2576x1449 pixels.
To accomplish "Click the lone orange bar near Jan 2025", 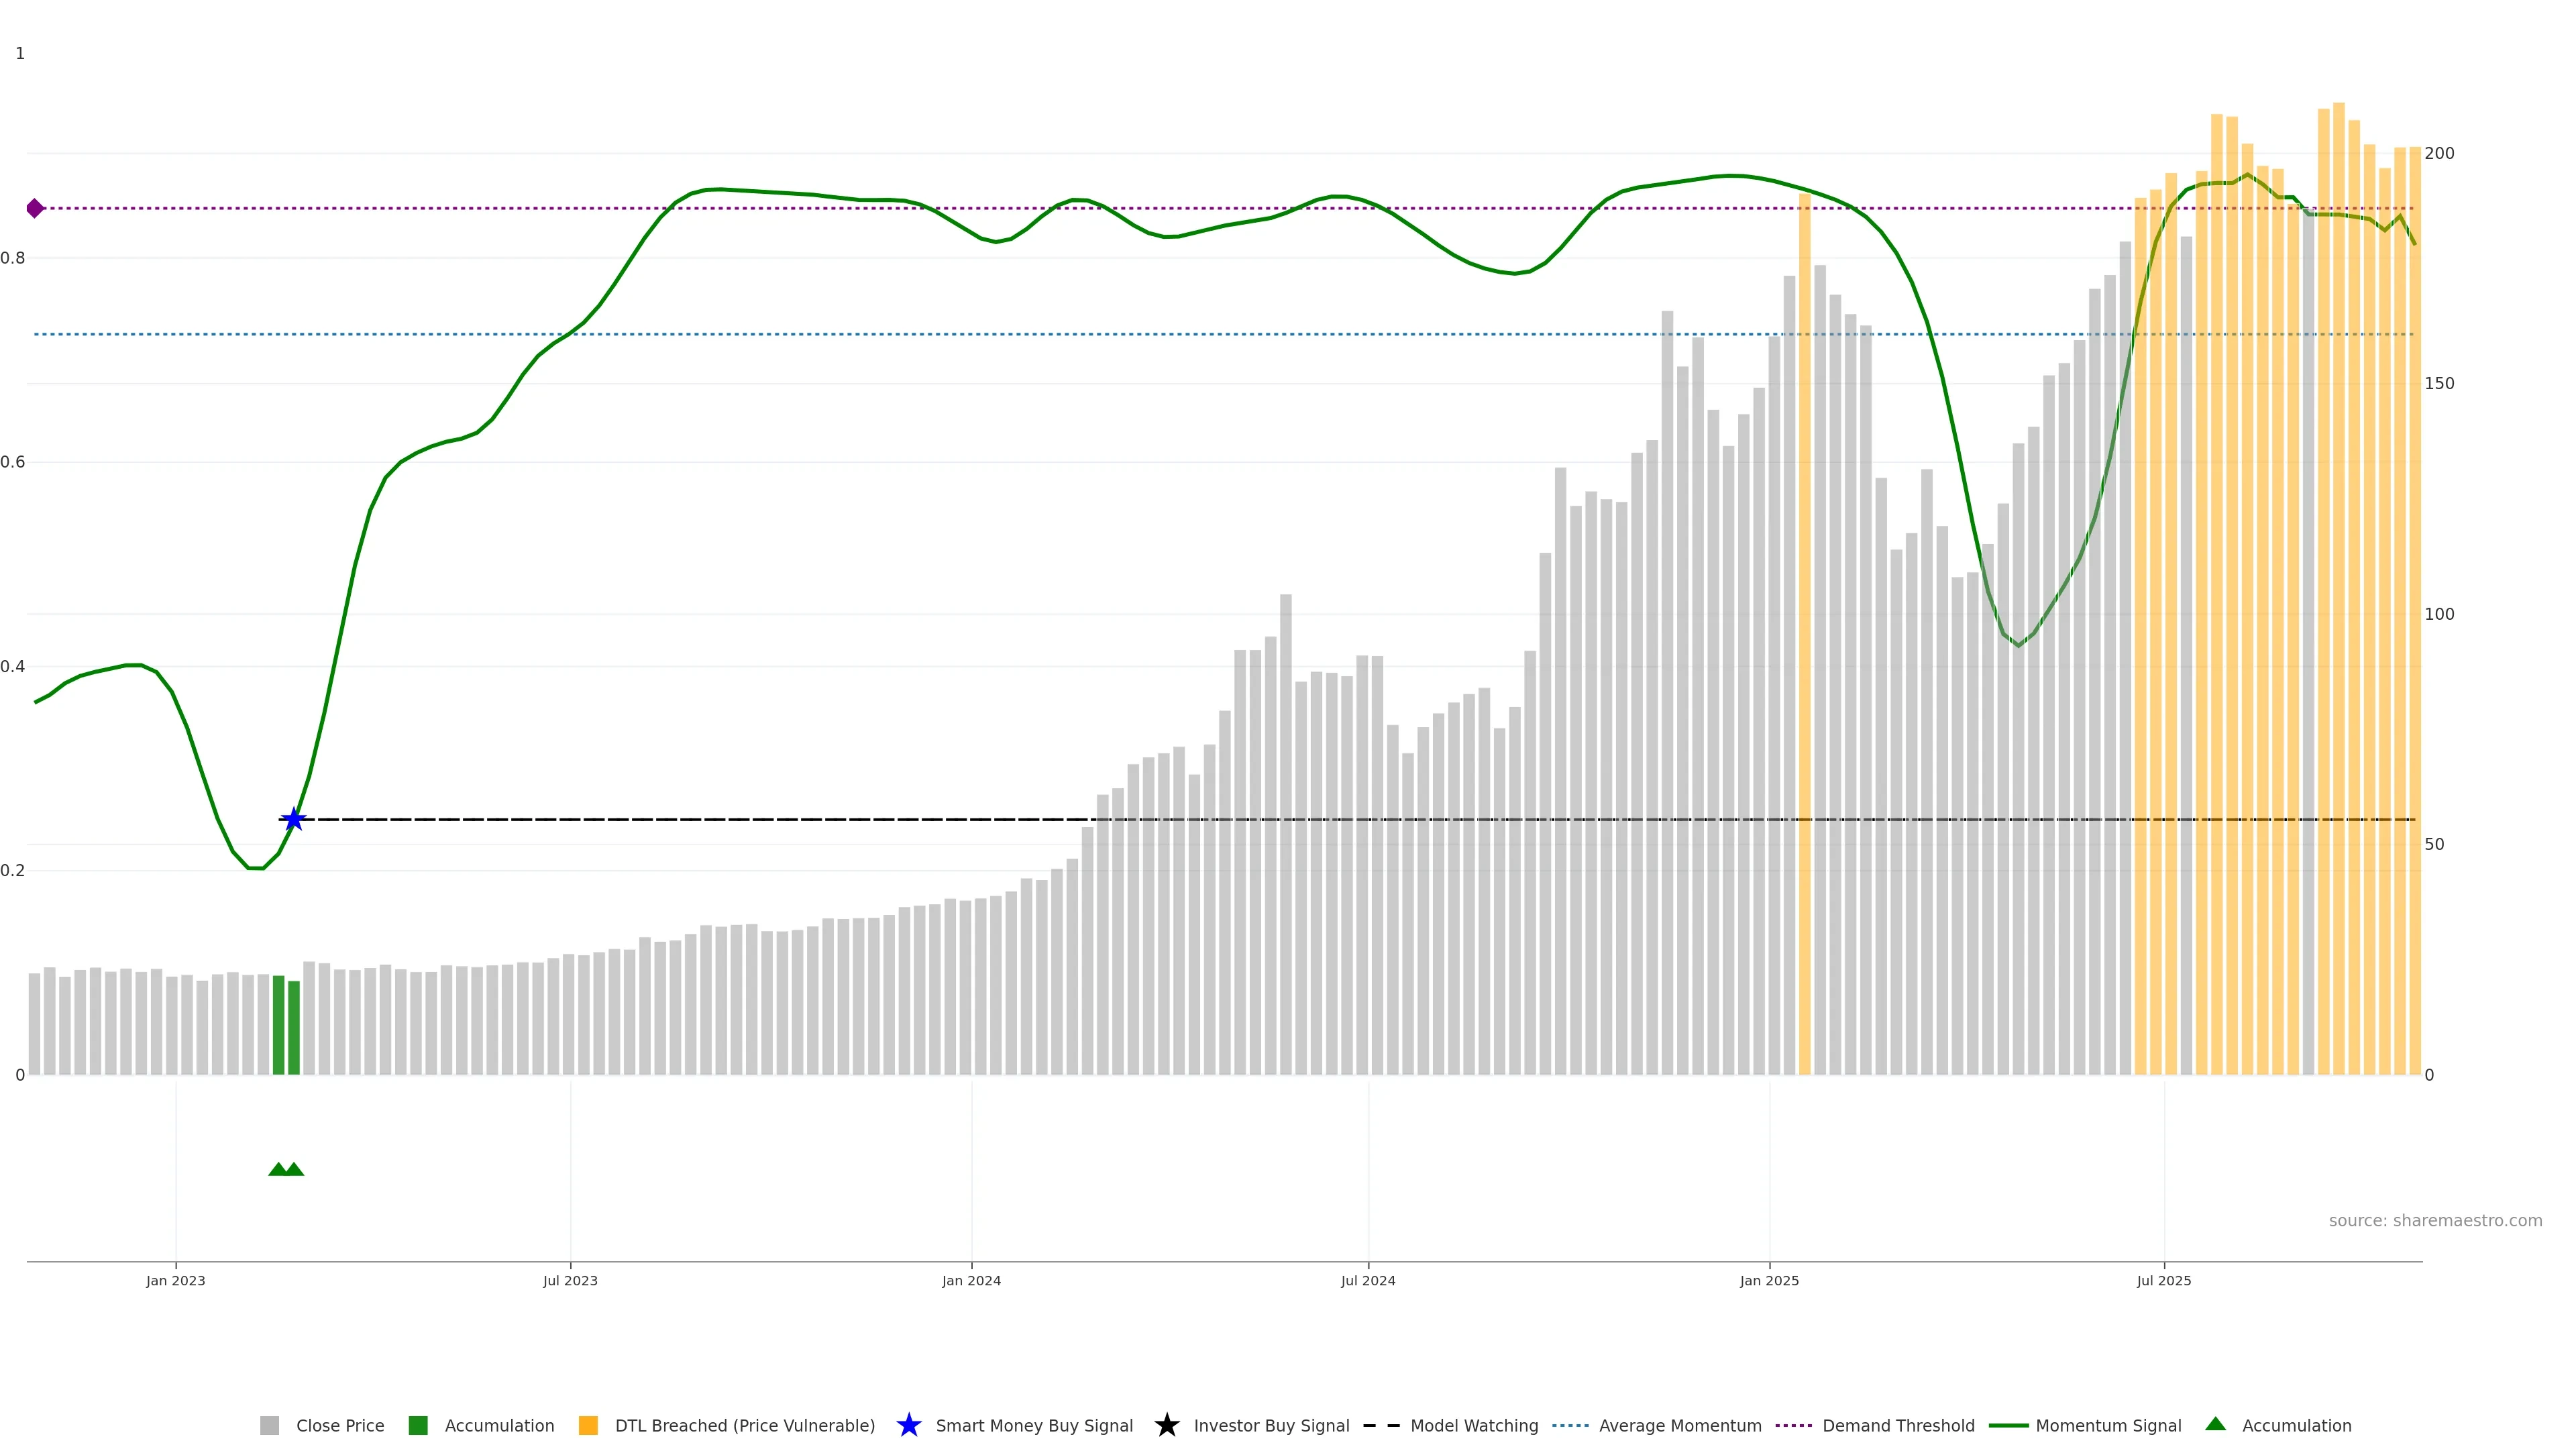I will [x=1804, y=640].
